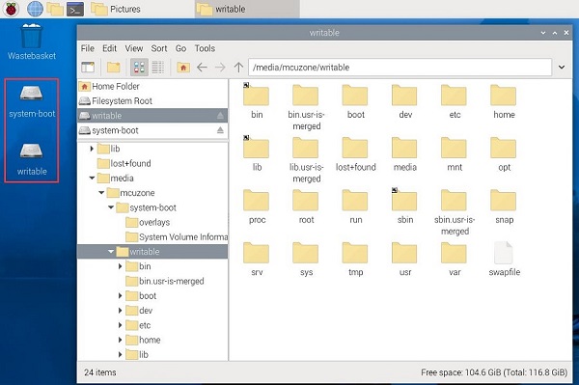Select Filesystem Root in places sidebar
579x385 pixels.
(152, 100)
